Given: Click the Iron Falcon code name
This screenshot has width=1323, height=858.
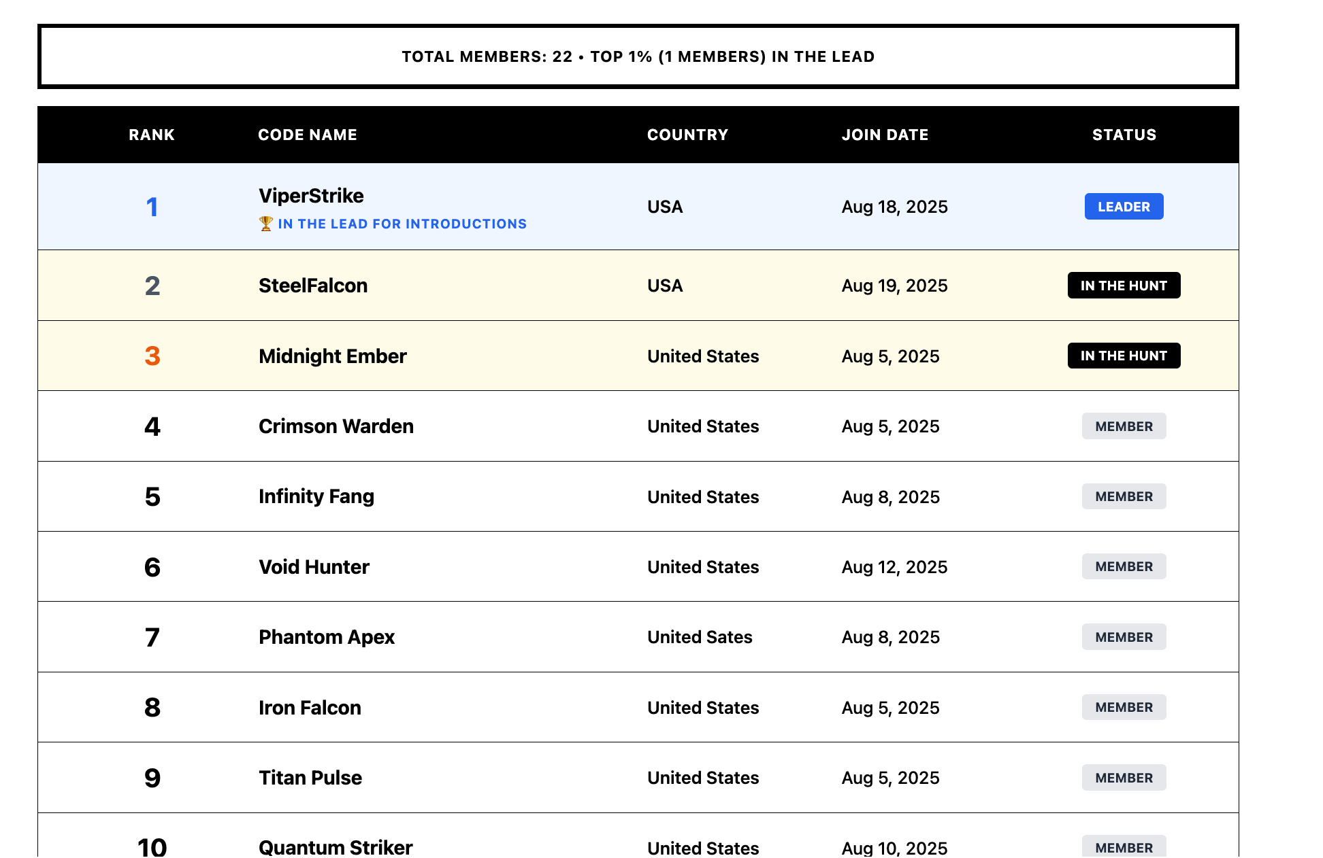Looking at the screenshot, I should coord(310,708).
